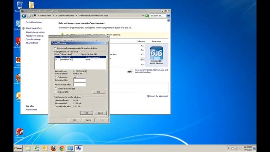Screen dimensions: 270x152
Task: Open Adjust indexing options link
Action: [x=35, y=32]
